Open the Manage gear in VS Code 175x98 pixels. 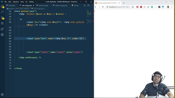pos(2,94)
